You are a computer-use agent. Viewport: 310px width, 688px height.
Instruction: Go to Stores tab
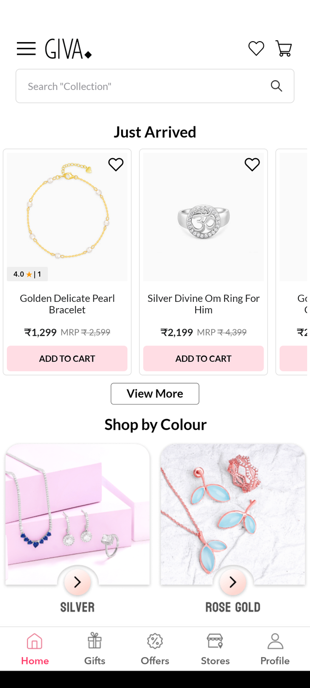[x=215, y=649]
